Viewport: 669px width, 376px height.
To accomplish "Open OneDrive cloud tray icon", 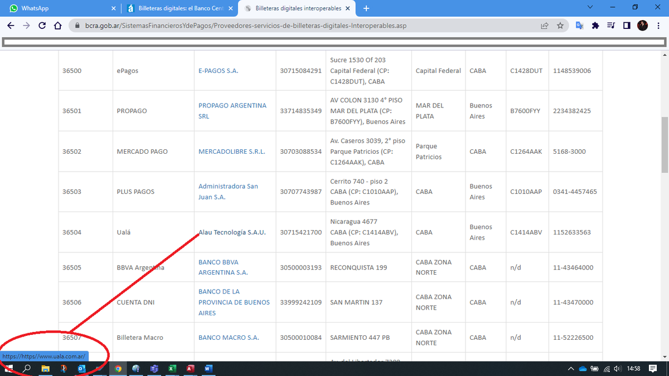I will (583, 369).
